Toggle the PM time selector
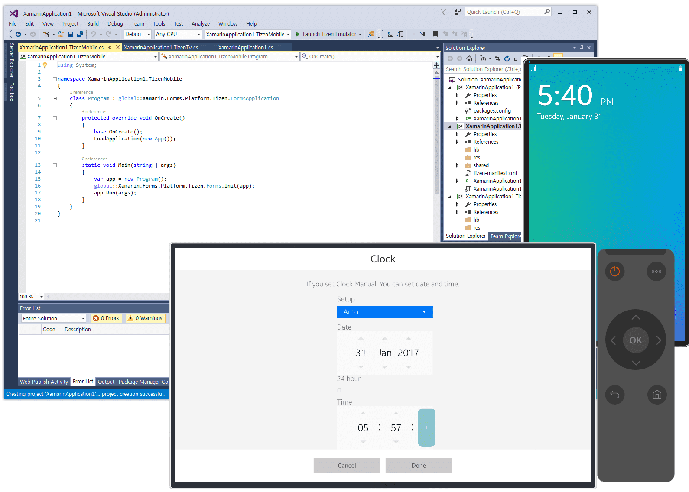This screenshot has width=689, height=492. pos(426,427)
